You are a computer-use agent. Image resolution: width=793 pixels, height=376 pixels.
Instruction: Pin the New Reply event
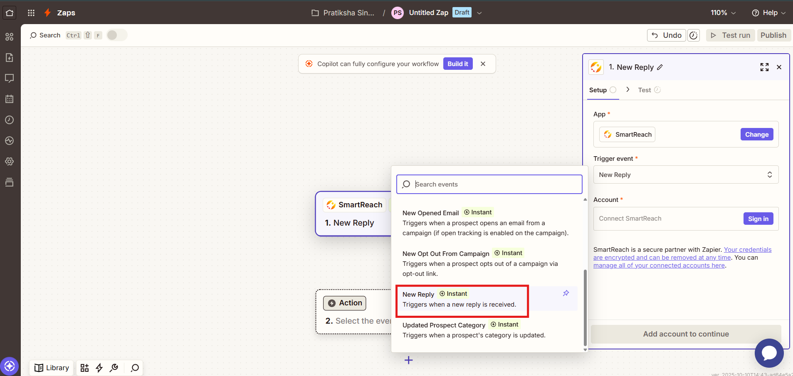(x=566, y=293)
